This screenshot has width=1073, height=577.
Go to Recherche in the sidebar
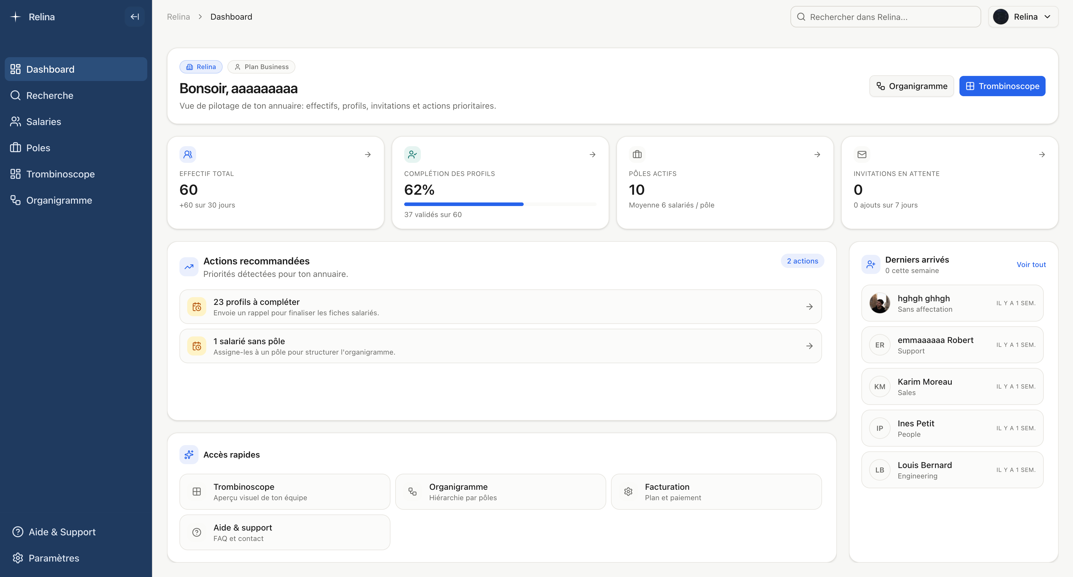(x=76, y=95)
